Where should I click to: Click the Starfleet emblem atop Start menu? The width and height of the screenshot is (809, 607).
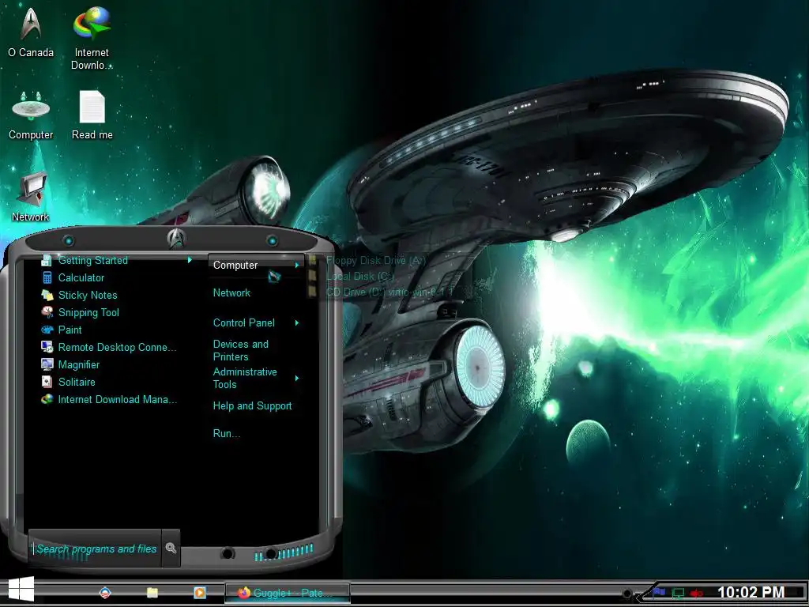(x=176, y=238)
